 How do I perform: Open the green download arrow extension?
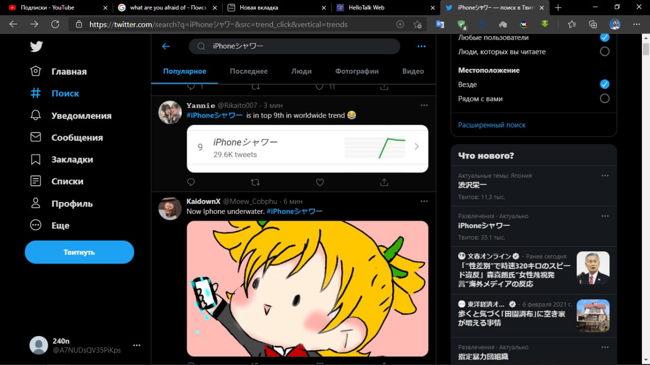pyautogui.click(x=545, y=24)
